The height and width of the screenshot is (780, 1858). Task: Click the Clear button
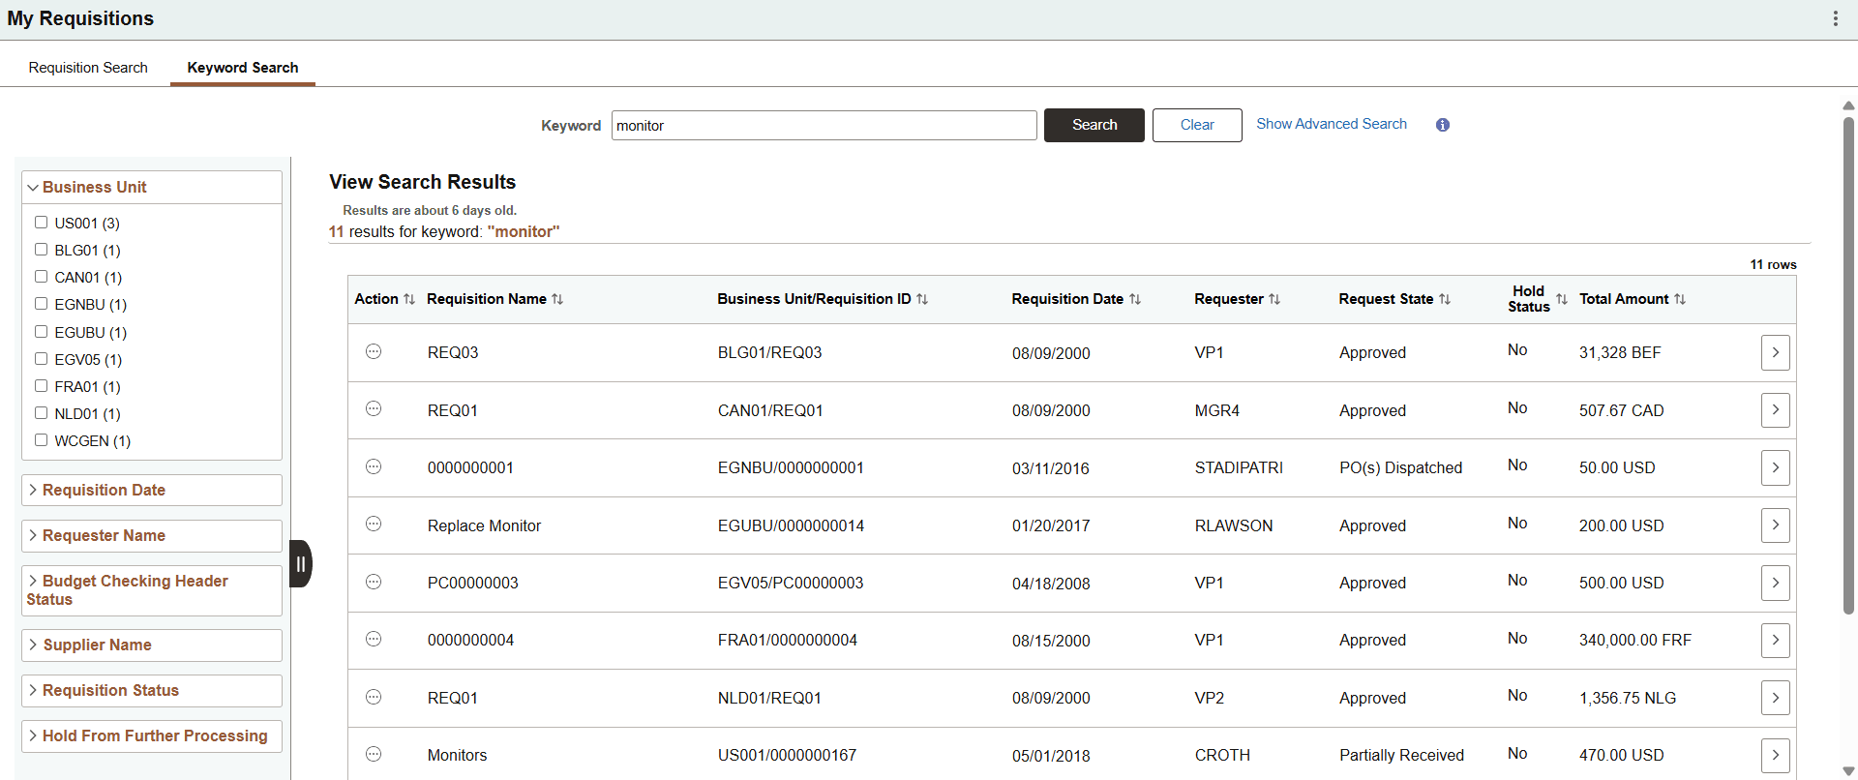(1197, 125)
